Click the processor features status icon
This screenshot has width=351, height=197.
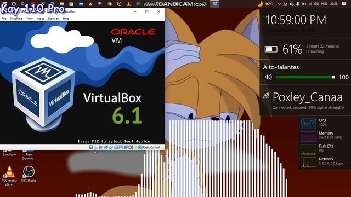tap(131, 147)
